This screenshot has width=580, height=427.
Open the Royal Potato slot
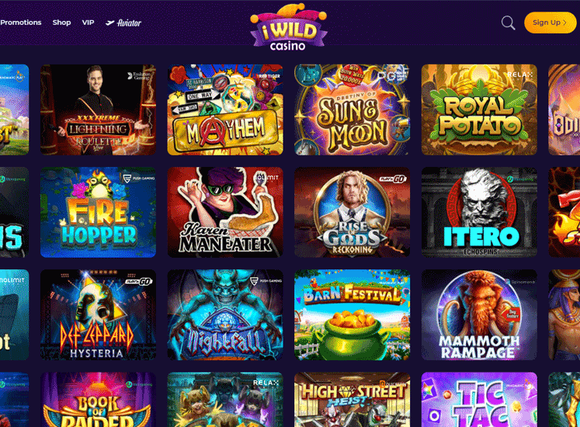click(x=479, y=109)
